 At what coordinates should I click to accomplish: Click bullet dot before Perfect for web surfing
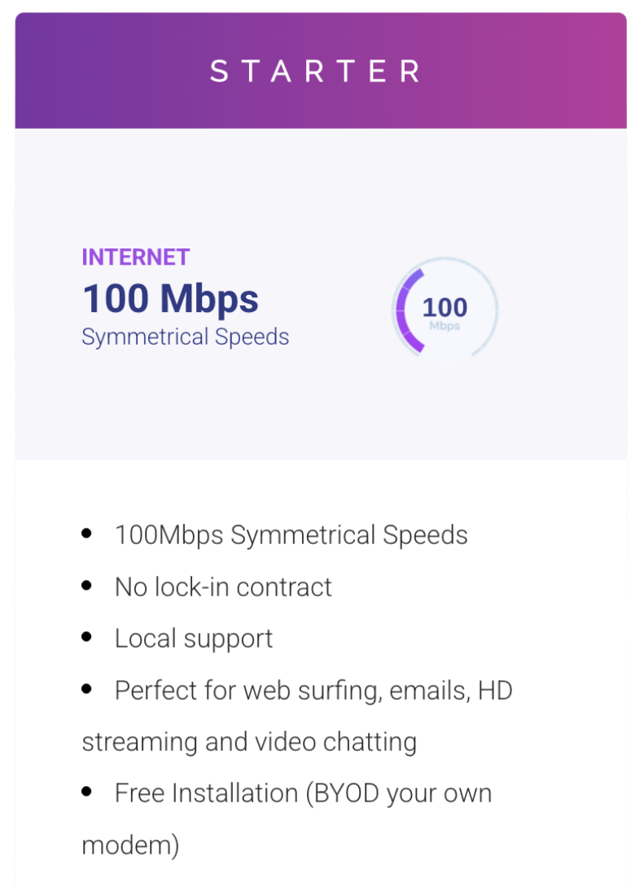point(87,690)
